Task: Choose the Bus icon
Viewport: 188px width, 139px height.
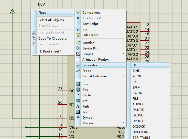Action: [78, 29]
